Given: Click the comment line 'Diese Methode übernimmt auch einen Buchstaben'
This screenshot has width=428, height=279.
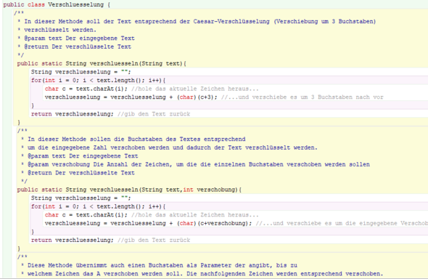Looking at the screenshot, I should coord(162,265).
